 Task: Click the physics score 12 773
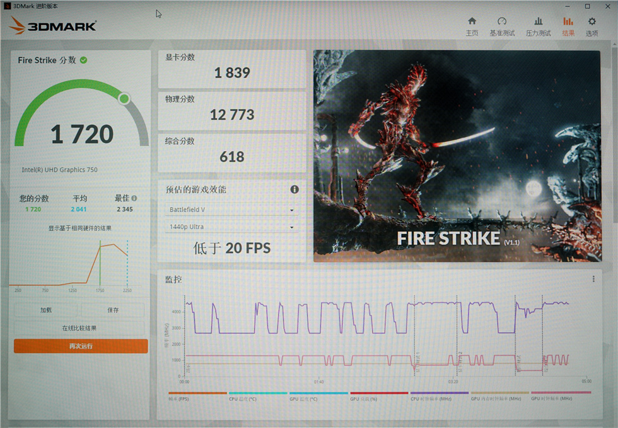pyautogui.click(x=232, y=115)
